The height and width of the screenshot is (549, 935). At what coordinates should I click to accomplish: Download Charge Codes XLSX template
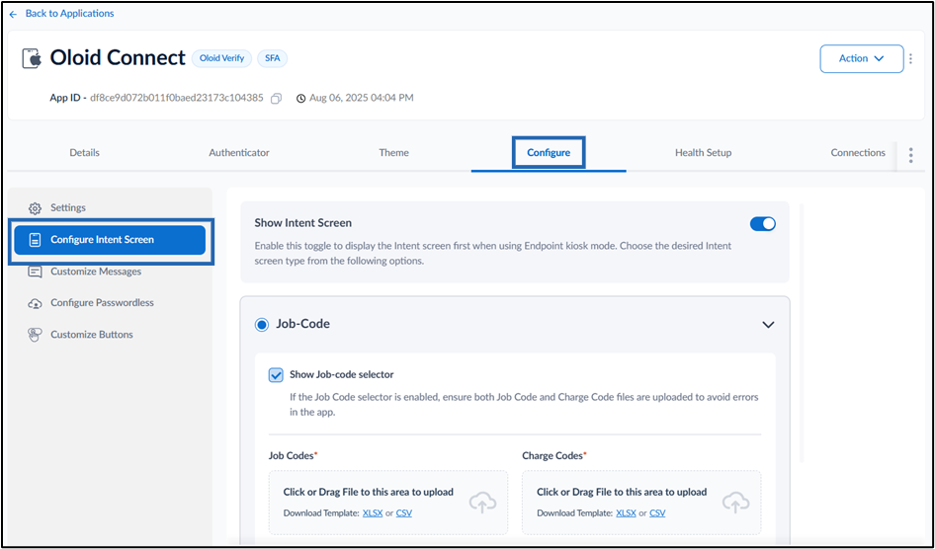click(626, 512)
